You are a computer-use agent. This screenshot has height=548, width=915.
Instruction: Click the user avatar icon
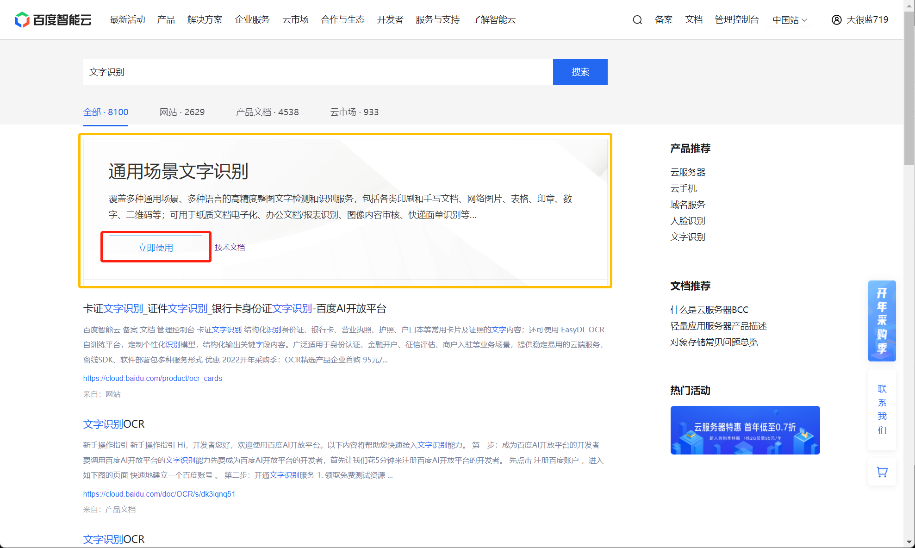836,20
